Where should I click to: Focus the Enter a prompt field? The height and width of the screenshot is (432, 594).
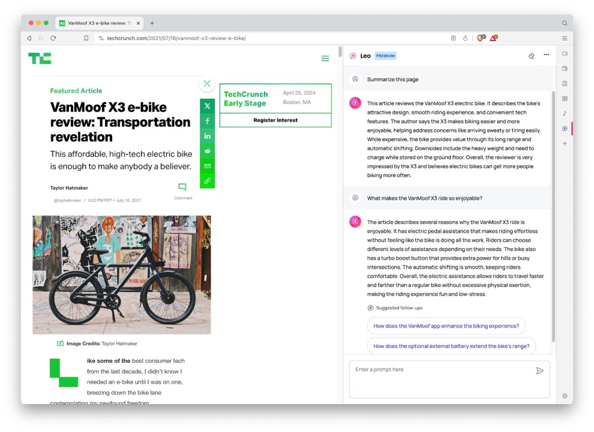point(450,379)
